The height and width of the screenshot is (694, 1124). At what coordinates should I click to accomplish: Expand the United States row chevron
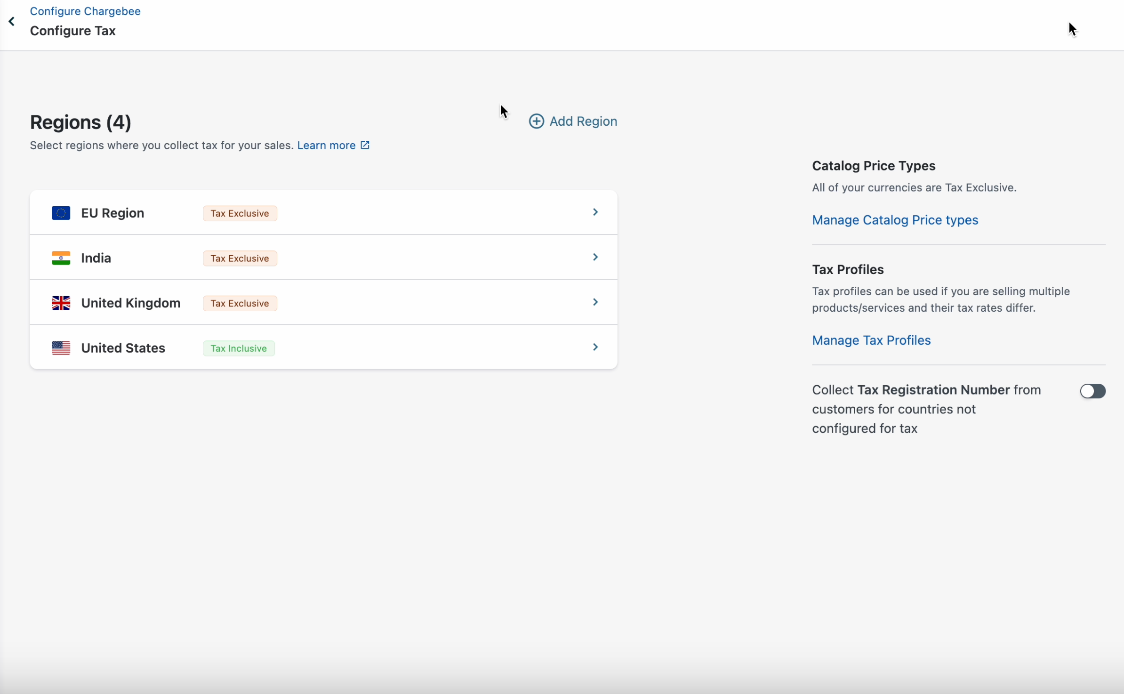pos(595,347)
